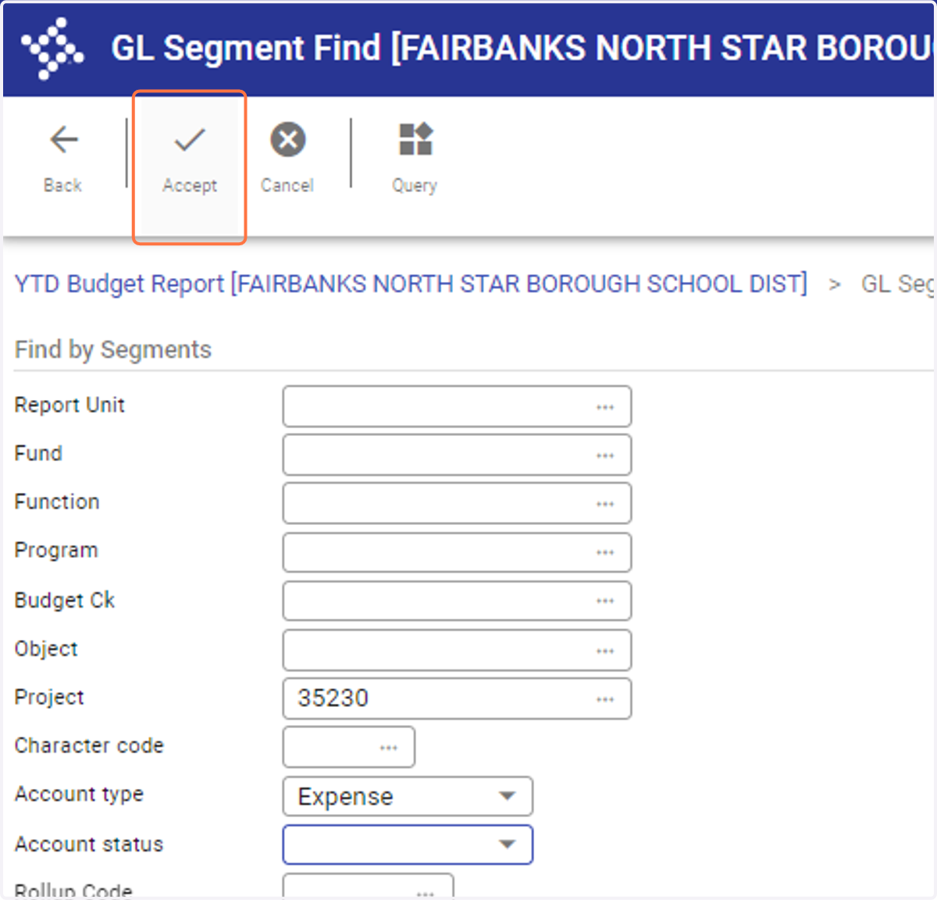Click into the Program field

pyautogui.click(x=457, y=552)
